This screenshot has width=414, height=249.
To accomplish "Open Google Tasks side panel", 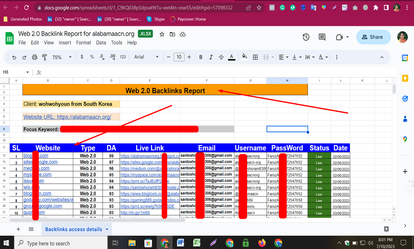I will 405,98.
